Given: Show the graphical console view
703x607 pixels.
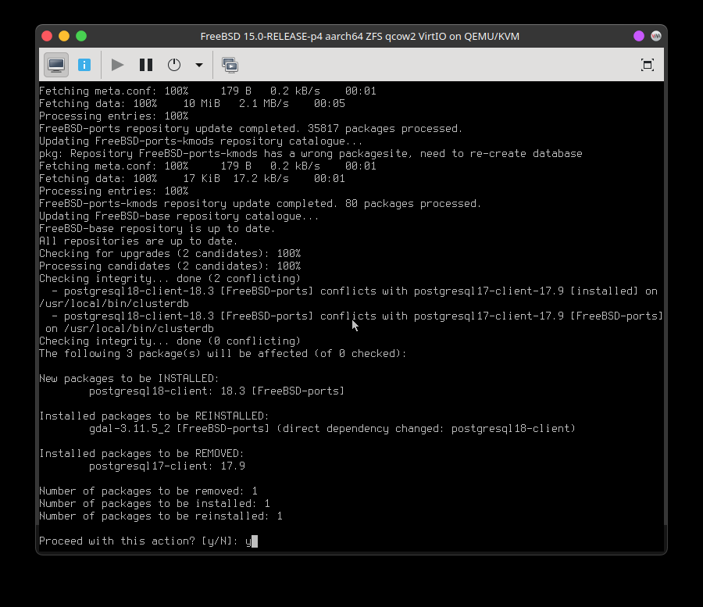Looking at the screenshot, I should 55,65.
